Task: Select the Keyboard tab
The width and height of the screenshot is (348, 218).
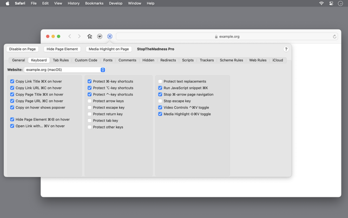Action: coord(39,60)
